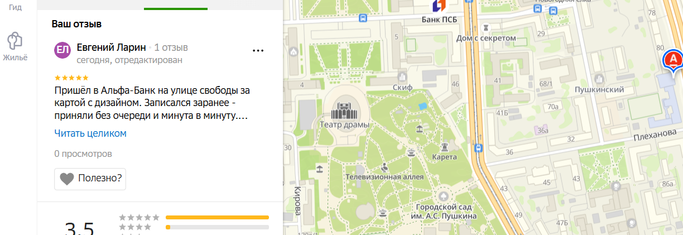Click house number 47Б on map
The width and height of the screenshot is (683, 235).
coord(561,224)
